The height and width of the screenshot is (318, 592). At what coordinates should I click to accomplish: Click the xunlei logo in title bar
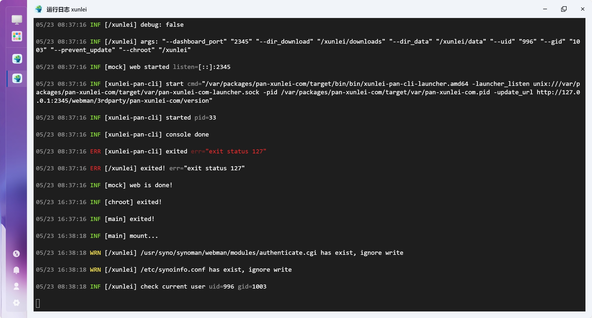pos(39,9)
